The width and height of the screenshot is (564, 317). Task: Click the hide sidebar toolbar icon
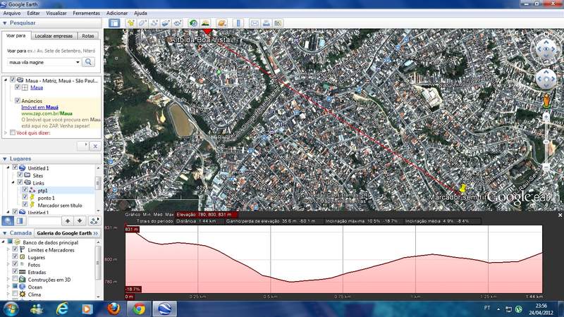tap(114, 23)
